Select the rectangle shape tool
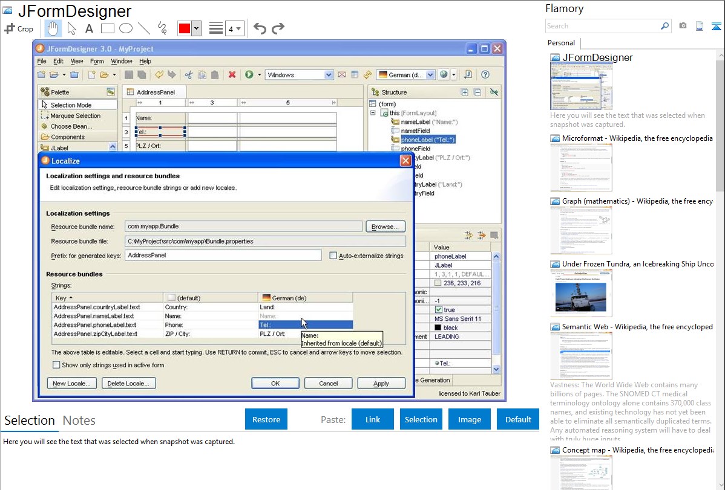Viewport: 725px width, 490px height. [x=107, y=28]
